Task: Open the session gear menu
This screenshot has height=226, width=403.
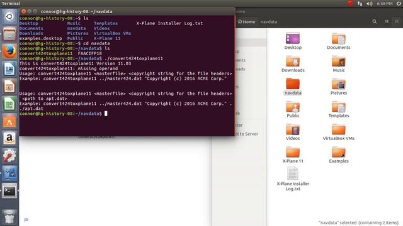Action: pyautogui.click(x=399, y=3)
